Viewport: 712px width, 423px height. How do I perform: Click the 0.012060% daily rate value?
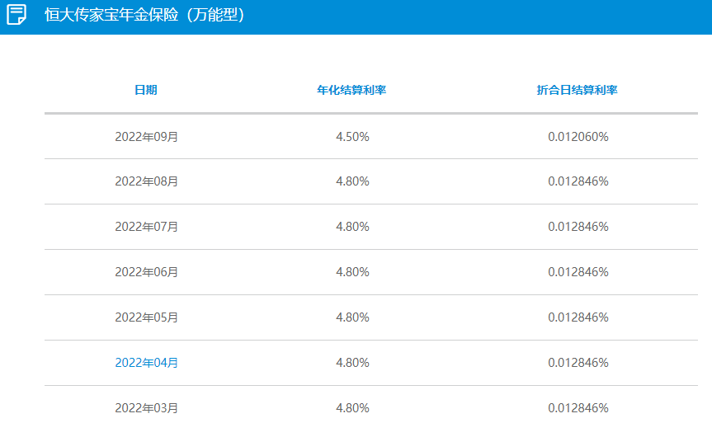578,137
